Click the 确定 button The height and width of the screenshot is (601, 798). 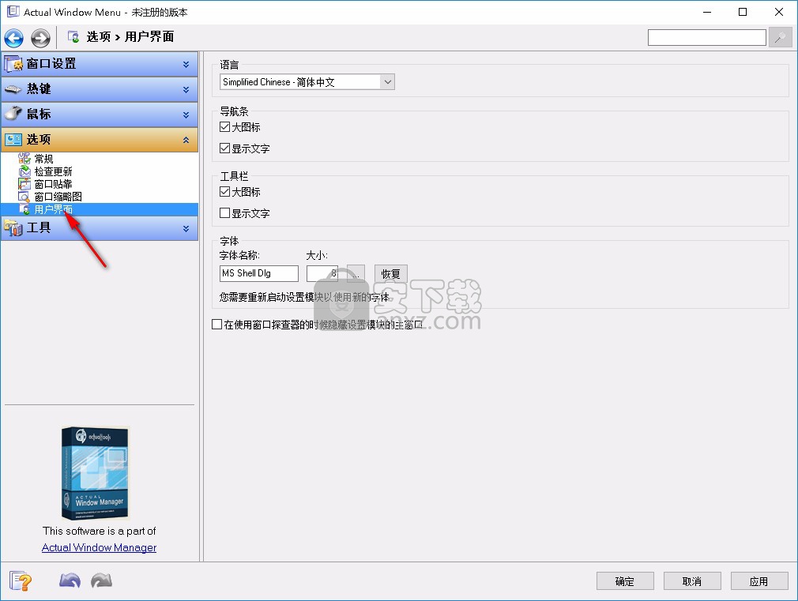[625, 581]
